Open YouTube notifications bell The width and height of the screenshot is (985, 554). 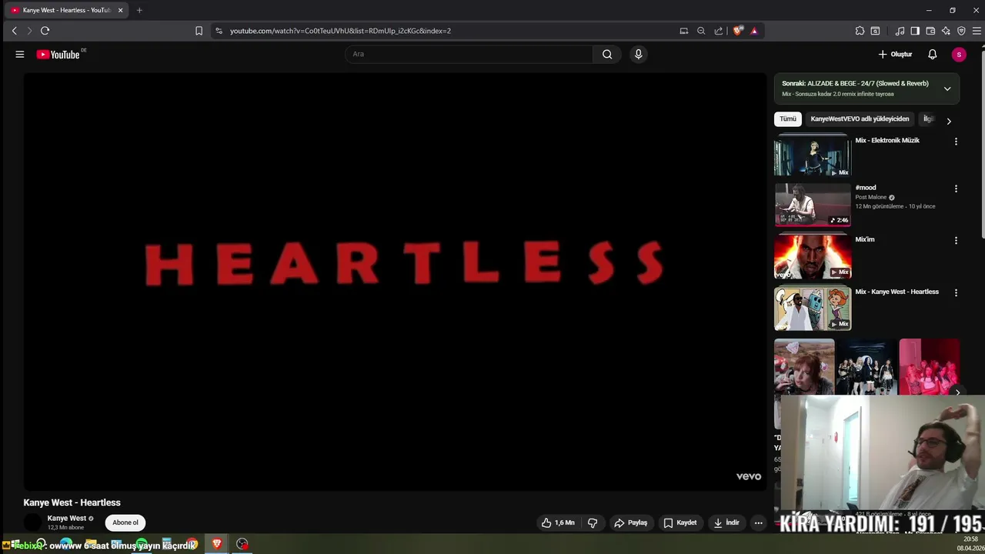[932, 55]
